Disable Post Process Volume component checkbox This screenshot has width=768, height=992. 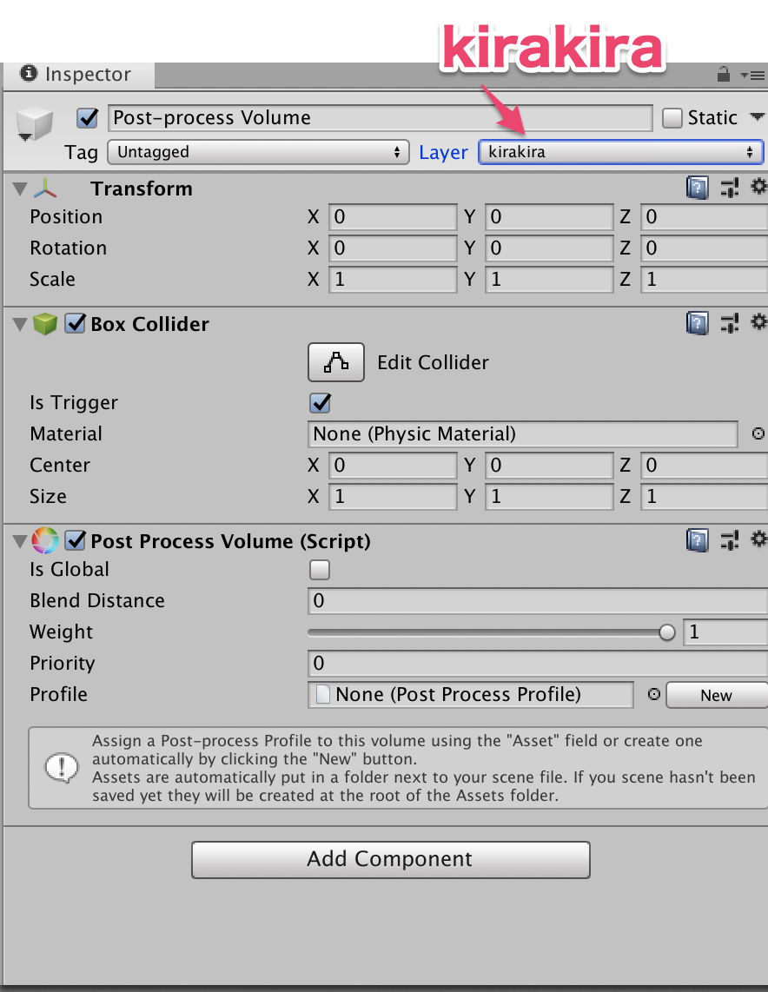[x=76, y=540]
